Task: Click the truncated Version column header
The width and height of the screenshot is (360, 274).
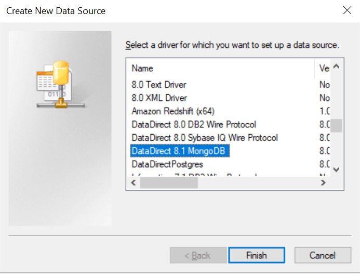Action: point(324,68)
